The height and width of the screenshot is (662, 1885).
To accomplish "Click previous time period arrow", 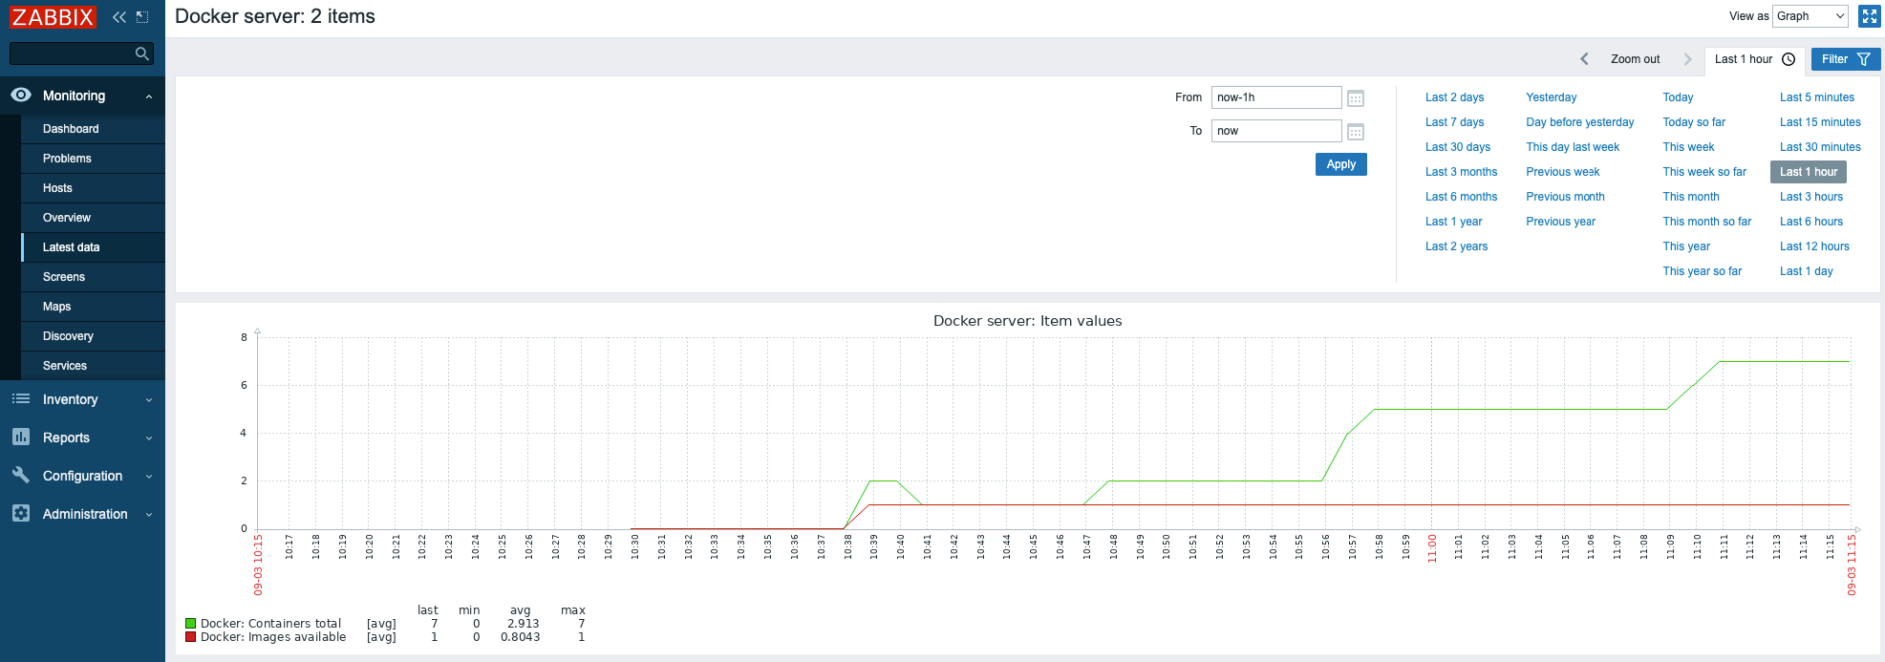I will coord(1584,59).
